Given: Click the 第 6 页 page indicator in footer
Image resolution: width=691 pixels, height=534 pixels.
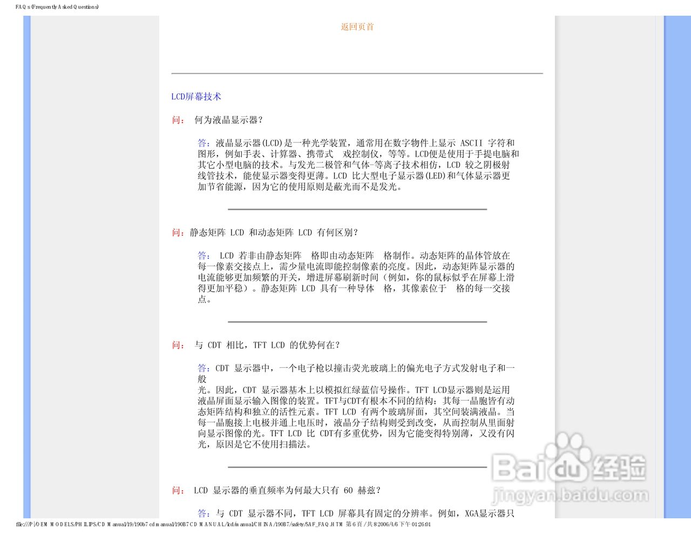Looking at the screenshot, I should (x=355, y=524).
